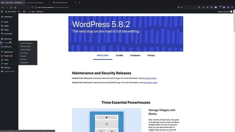Click the widgets editor illustration image
The image size is (235, 132).
106,120
